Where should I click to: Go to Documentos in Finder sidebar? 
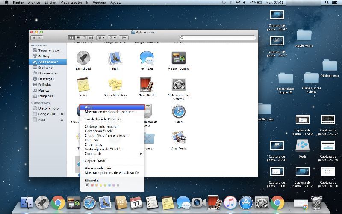(47, 73)
